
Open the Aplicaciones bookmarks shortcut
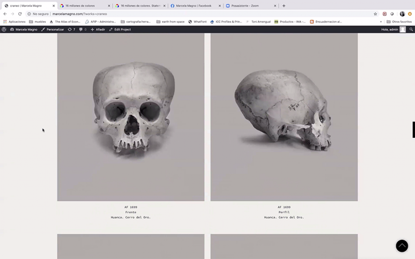pyautogui.click(x=14, y=22)
